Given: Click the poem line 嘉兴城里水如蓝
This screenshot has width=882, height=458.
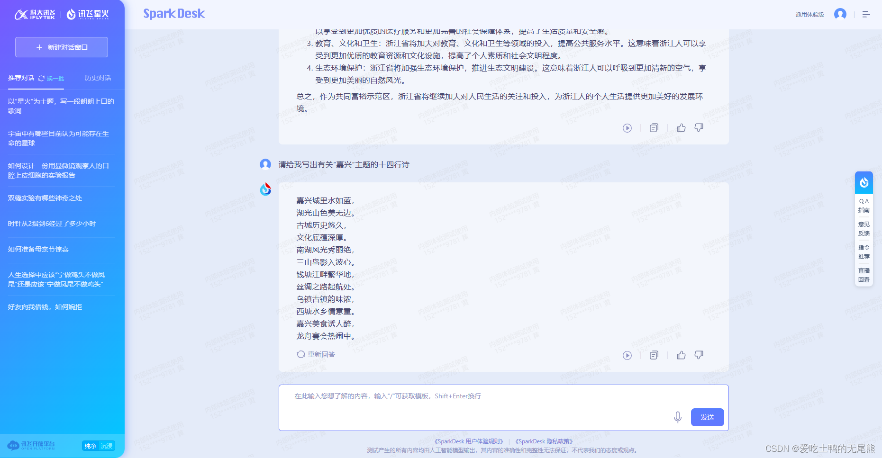Looking at the screenshot, I should click(325, 201).
